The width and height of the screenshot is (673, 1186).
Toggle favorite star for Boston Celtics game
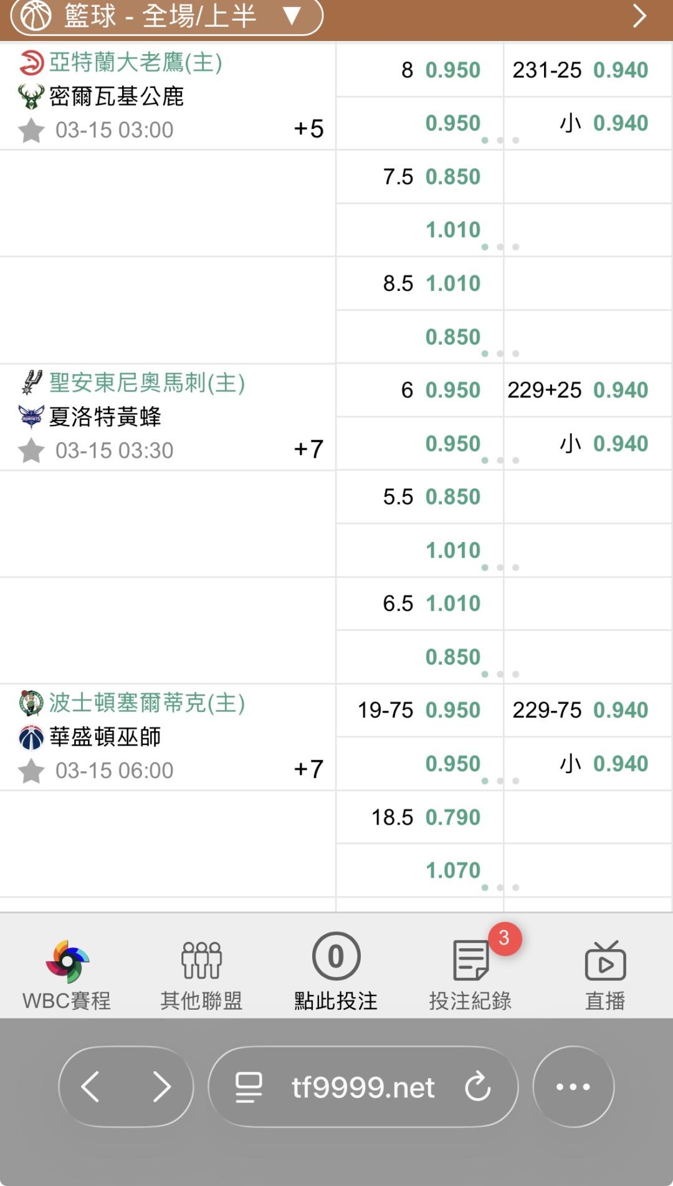tap(31, 771)
